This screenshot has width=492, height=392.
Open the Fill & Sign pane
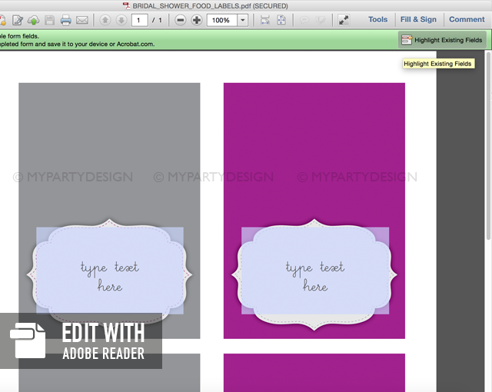pos(418,20)
